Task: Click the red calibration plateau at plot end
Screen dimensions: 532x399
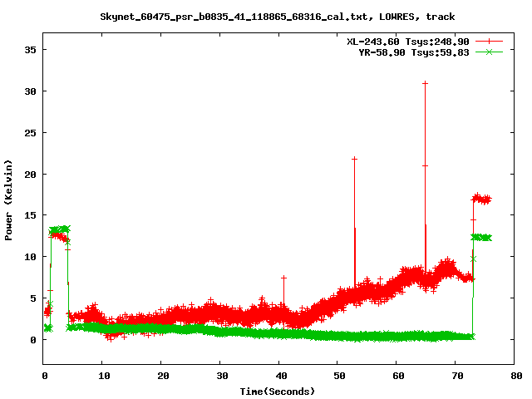Action: [482, 199]
